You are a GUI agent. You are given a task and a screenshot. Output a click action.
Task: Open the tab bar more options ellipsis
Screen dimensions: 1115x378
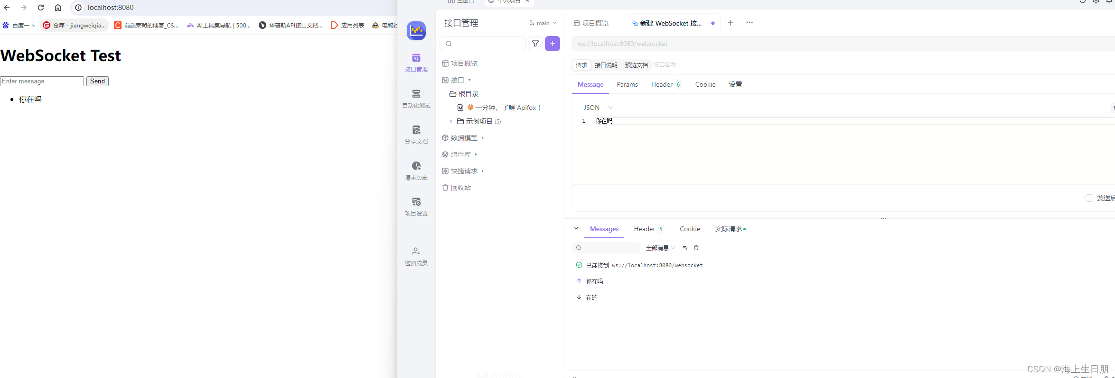click(x=750, y=22)
